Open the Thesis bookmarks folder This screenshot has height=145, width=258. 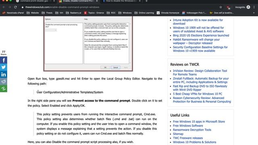coord(47,13)
